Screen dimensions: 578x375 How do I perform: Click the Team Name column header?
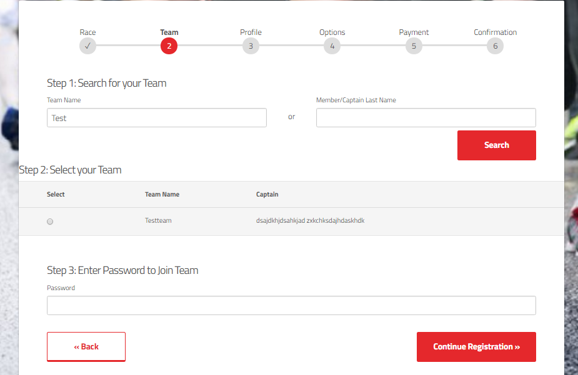[x=162, y=194]
